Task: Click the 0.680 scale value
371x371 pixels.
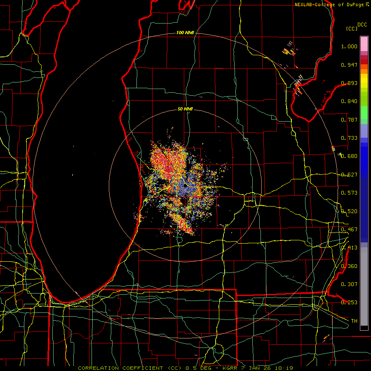Action: [349, 156]
